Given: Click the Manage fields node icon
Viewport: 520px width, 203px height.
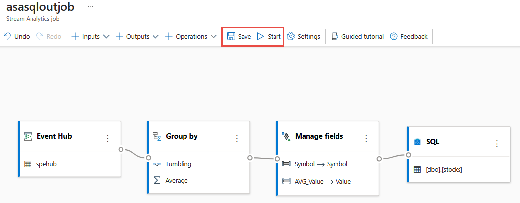Looking at the screenshot, I should [x=286, y=136].
